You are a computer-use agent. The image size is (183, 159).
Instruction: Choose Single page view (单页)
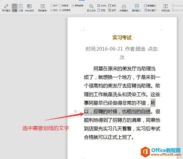112,6
